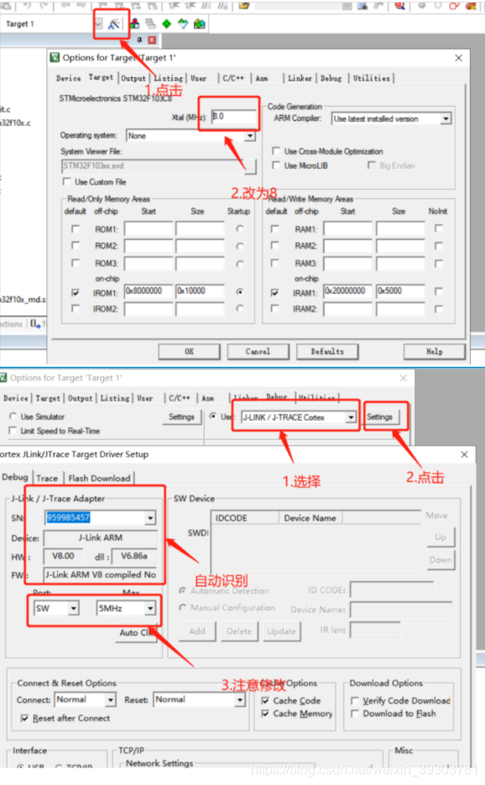The width and height of the screenshot is (485, 785).
Task: Switch to Flash Download tab
Action: [x=99, y=478]
